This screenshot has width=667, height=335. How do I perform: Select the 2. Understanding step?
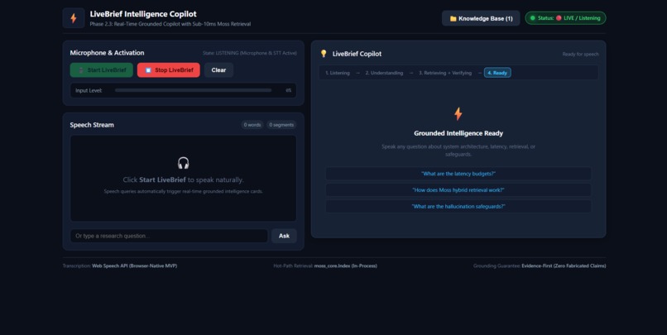pyautogui.click(x=384, y=73)
